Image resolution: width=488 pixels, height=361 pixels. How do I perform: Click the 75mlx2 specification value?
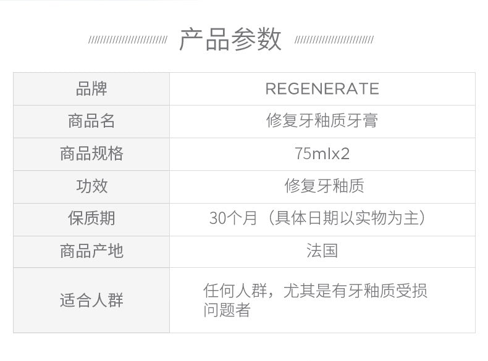[322, 154]
